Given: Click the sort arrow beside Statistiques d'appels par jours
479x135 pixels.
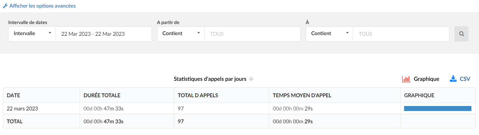Looking at the screenshot, I should [x=251, y=79].
